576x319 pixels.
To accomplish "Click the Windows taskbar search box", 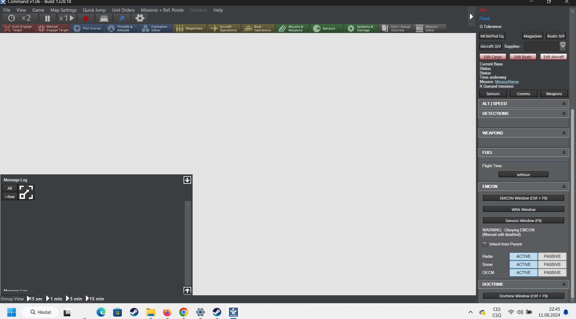I will click(x=40, y=312).
